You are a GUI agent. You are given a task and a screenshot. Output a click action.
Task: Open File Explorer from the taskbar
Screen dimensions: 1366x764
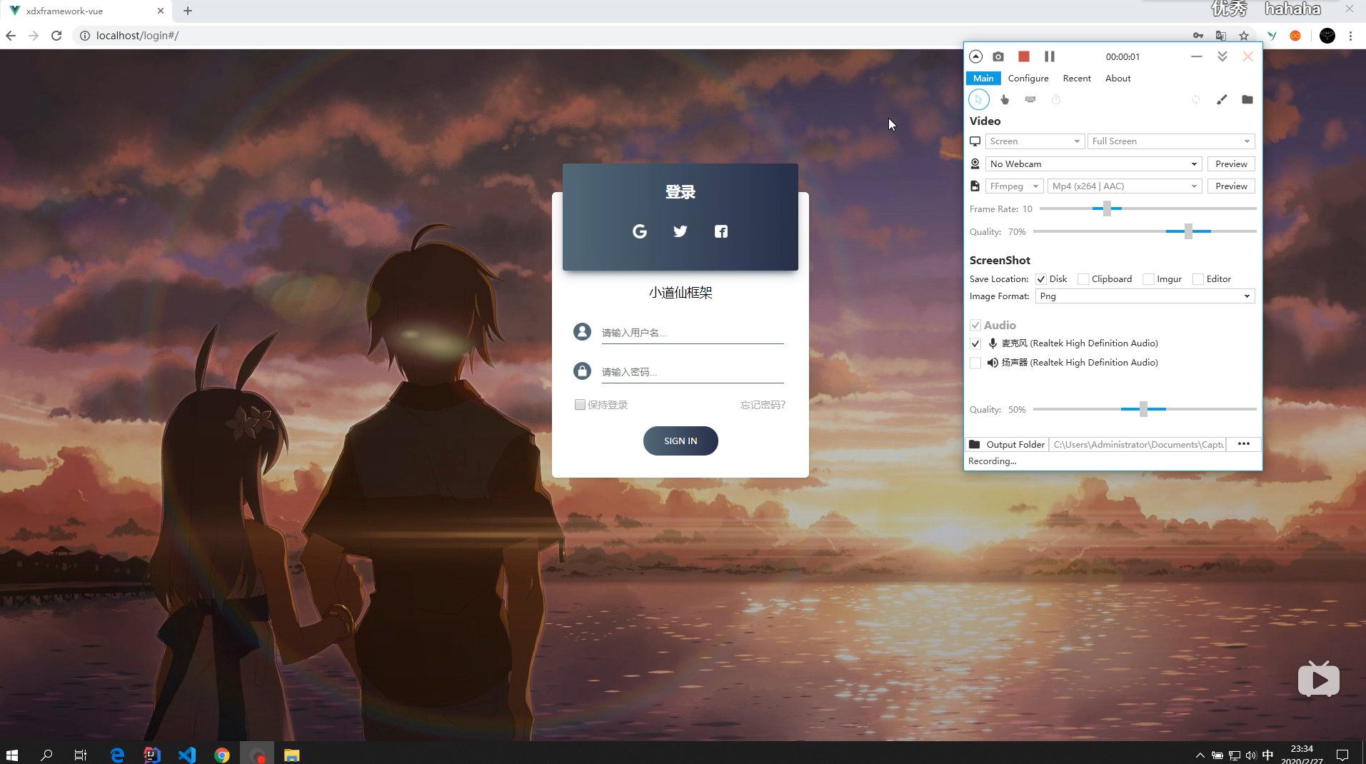[x=292, y=755]
